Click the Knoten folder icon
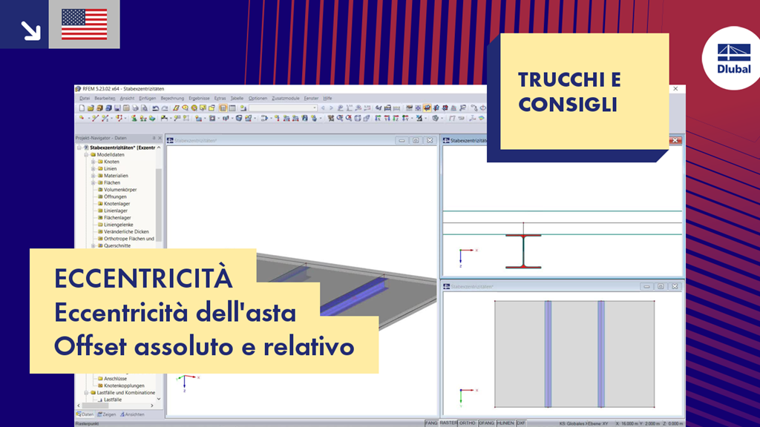 pos(100,162)
